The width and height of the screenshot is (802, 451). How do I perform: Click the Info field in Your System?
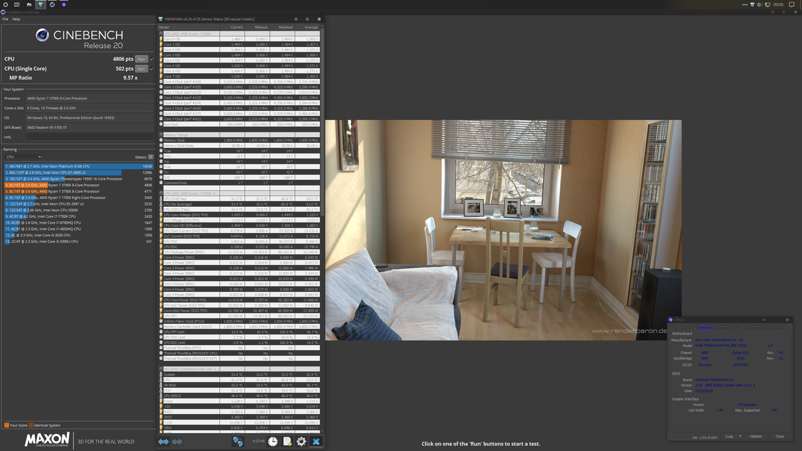(x=88, y=137)
